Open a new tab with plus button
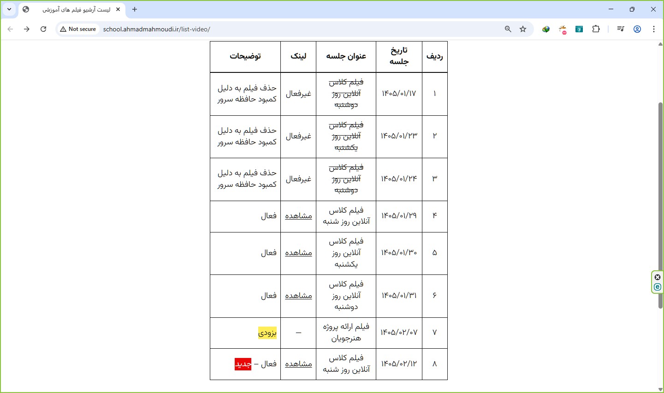Screen dimensions: 664x393 [135, 9]
